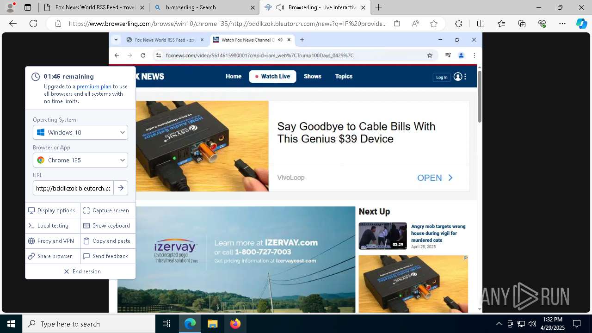Click Browserling URL input field

(x=73, y=188)
